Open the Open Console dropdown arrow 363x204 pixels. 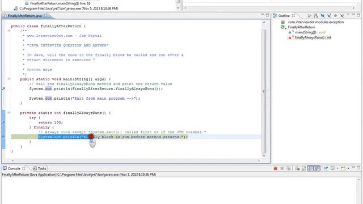pos(348,168)
